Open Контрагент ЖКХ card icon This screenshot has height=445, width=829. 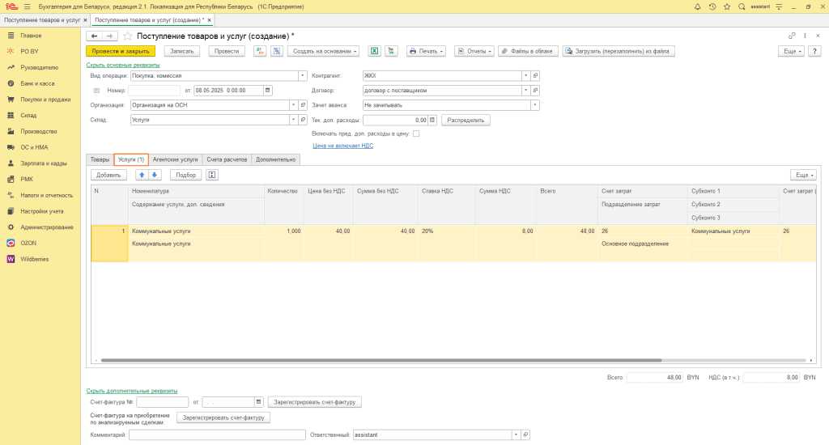[535, 75]
